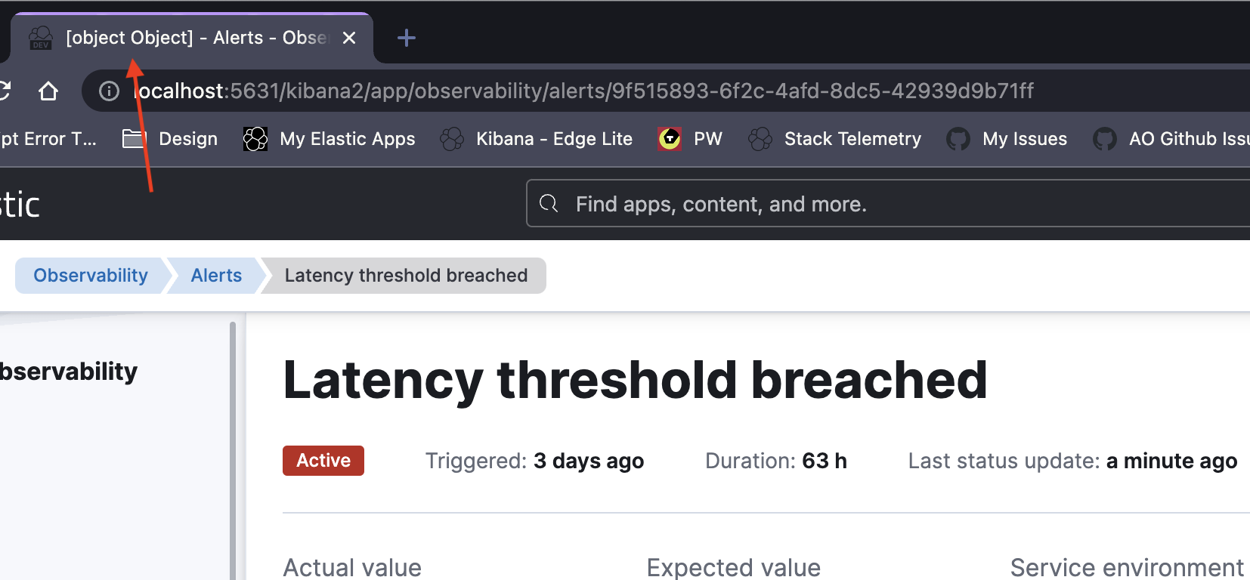Open Stack Telemetry via its Elastic icon

pyautogui.click(x=760, y=138)
